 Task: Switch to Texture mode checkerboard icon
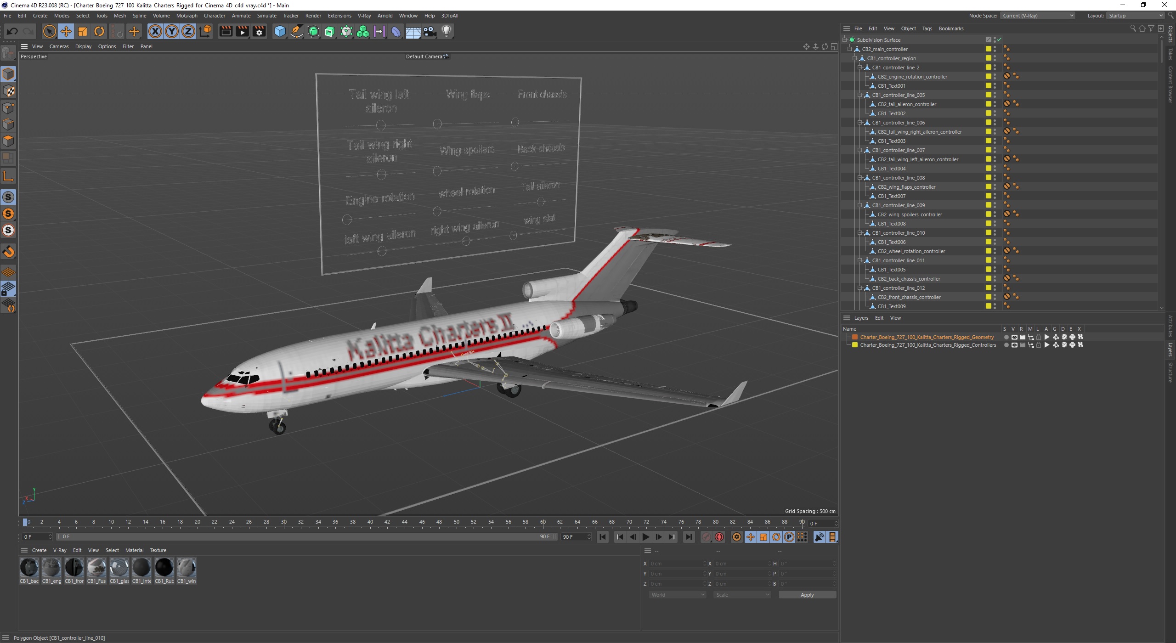(8, 91)
